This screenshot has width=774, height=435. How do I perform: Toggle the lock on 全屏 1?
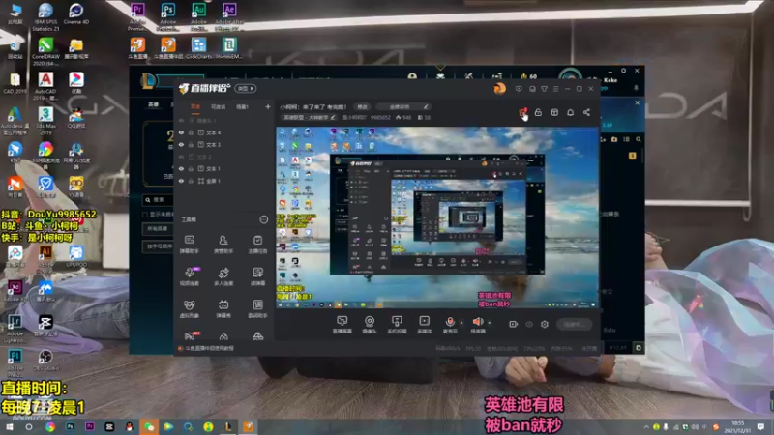[191, 181]
